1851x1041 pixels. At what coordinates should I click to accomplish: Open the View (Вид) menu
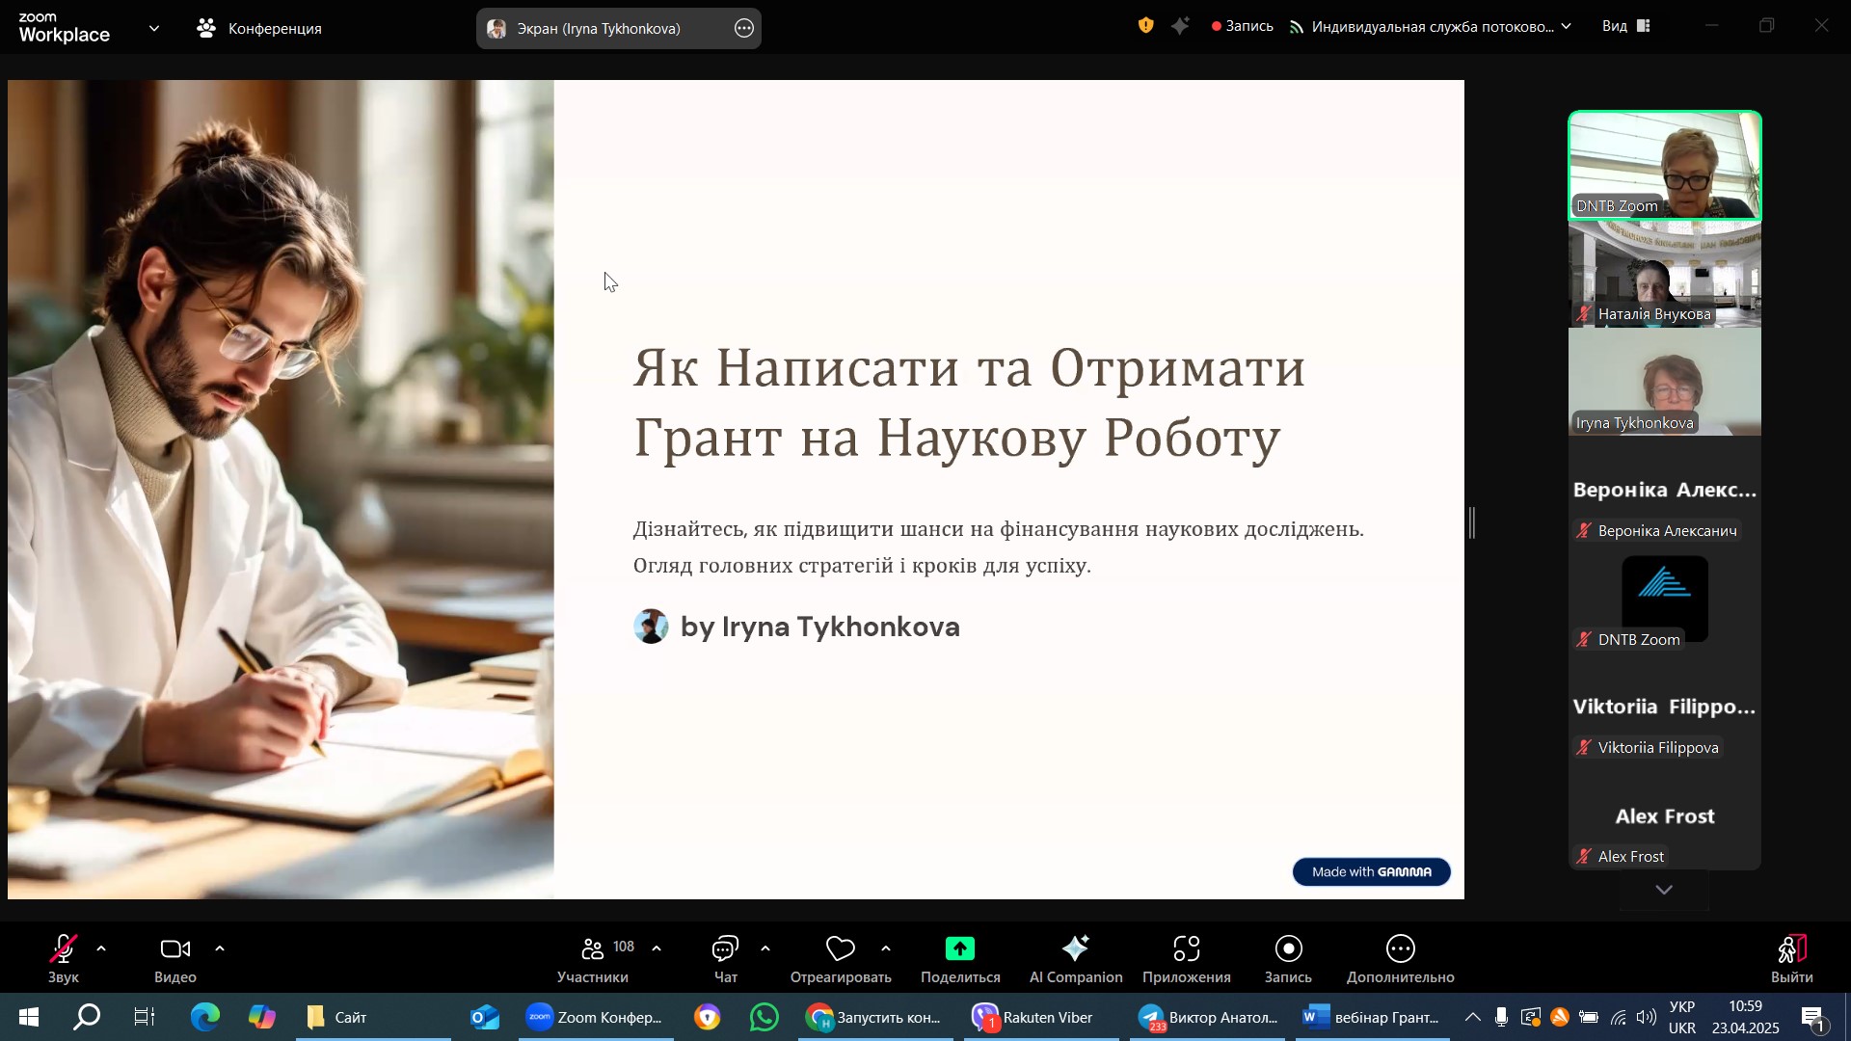click(x=1626, y=27)
